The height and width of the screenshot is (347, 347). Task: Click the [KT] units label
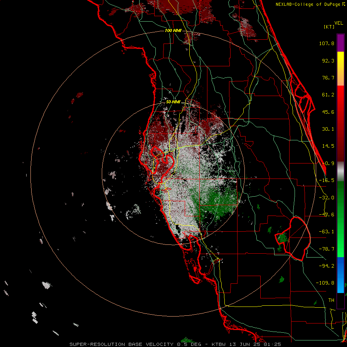[x=329, y=27]
